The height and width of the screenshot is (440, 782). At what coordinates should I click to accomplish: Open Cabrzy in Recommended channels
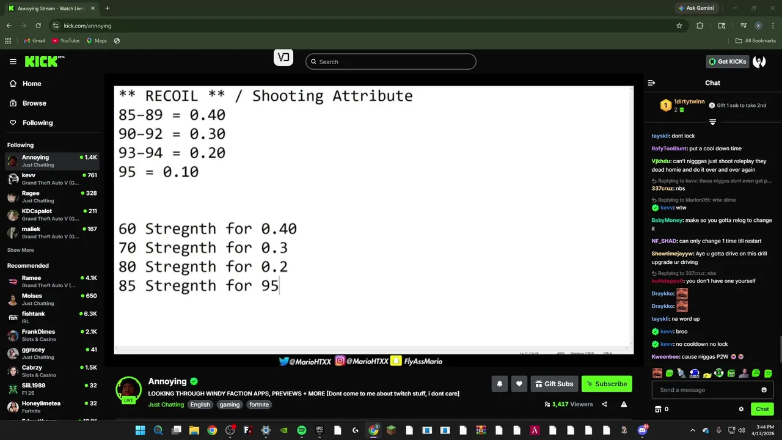pyautogui.click(x=52, y=371)
